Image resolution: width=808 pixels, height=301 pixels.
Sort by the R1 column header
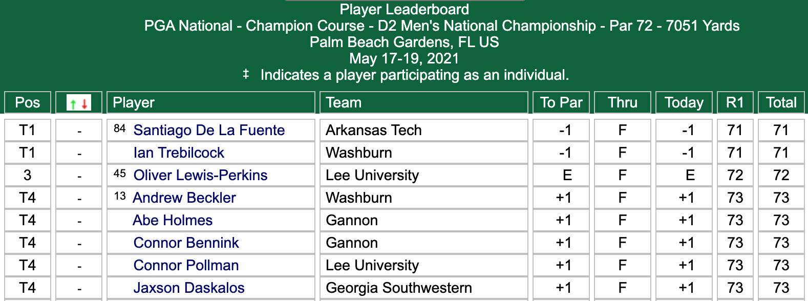click(x=736, y=102)
